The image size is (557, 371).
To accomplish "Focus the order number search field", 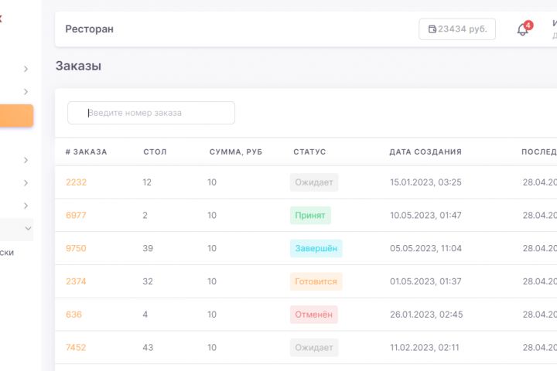I will point(152,113).
